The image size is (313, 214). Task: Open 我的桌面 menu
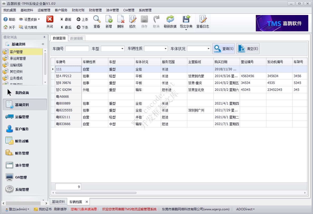(9, 10)
